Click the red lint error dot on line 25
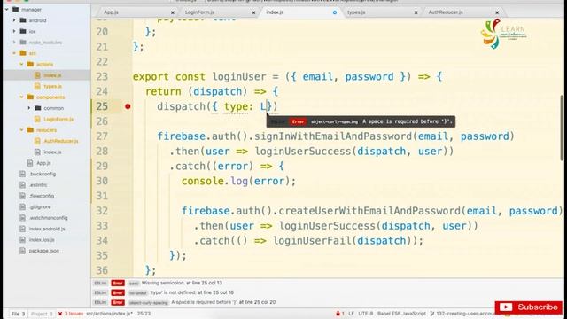Image resolution: width=567 pixels, height=319 pixels. tap(128, 106)
